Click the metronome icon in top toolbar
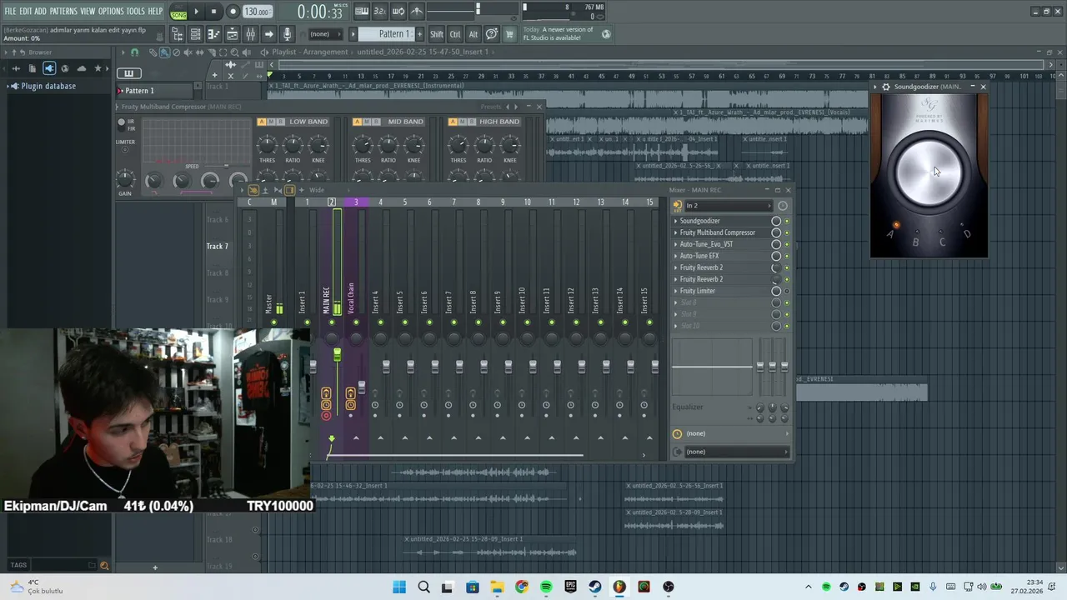The height and width of the screenshot is (600, 1067). coord(416,11)
